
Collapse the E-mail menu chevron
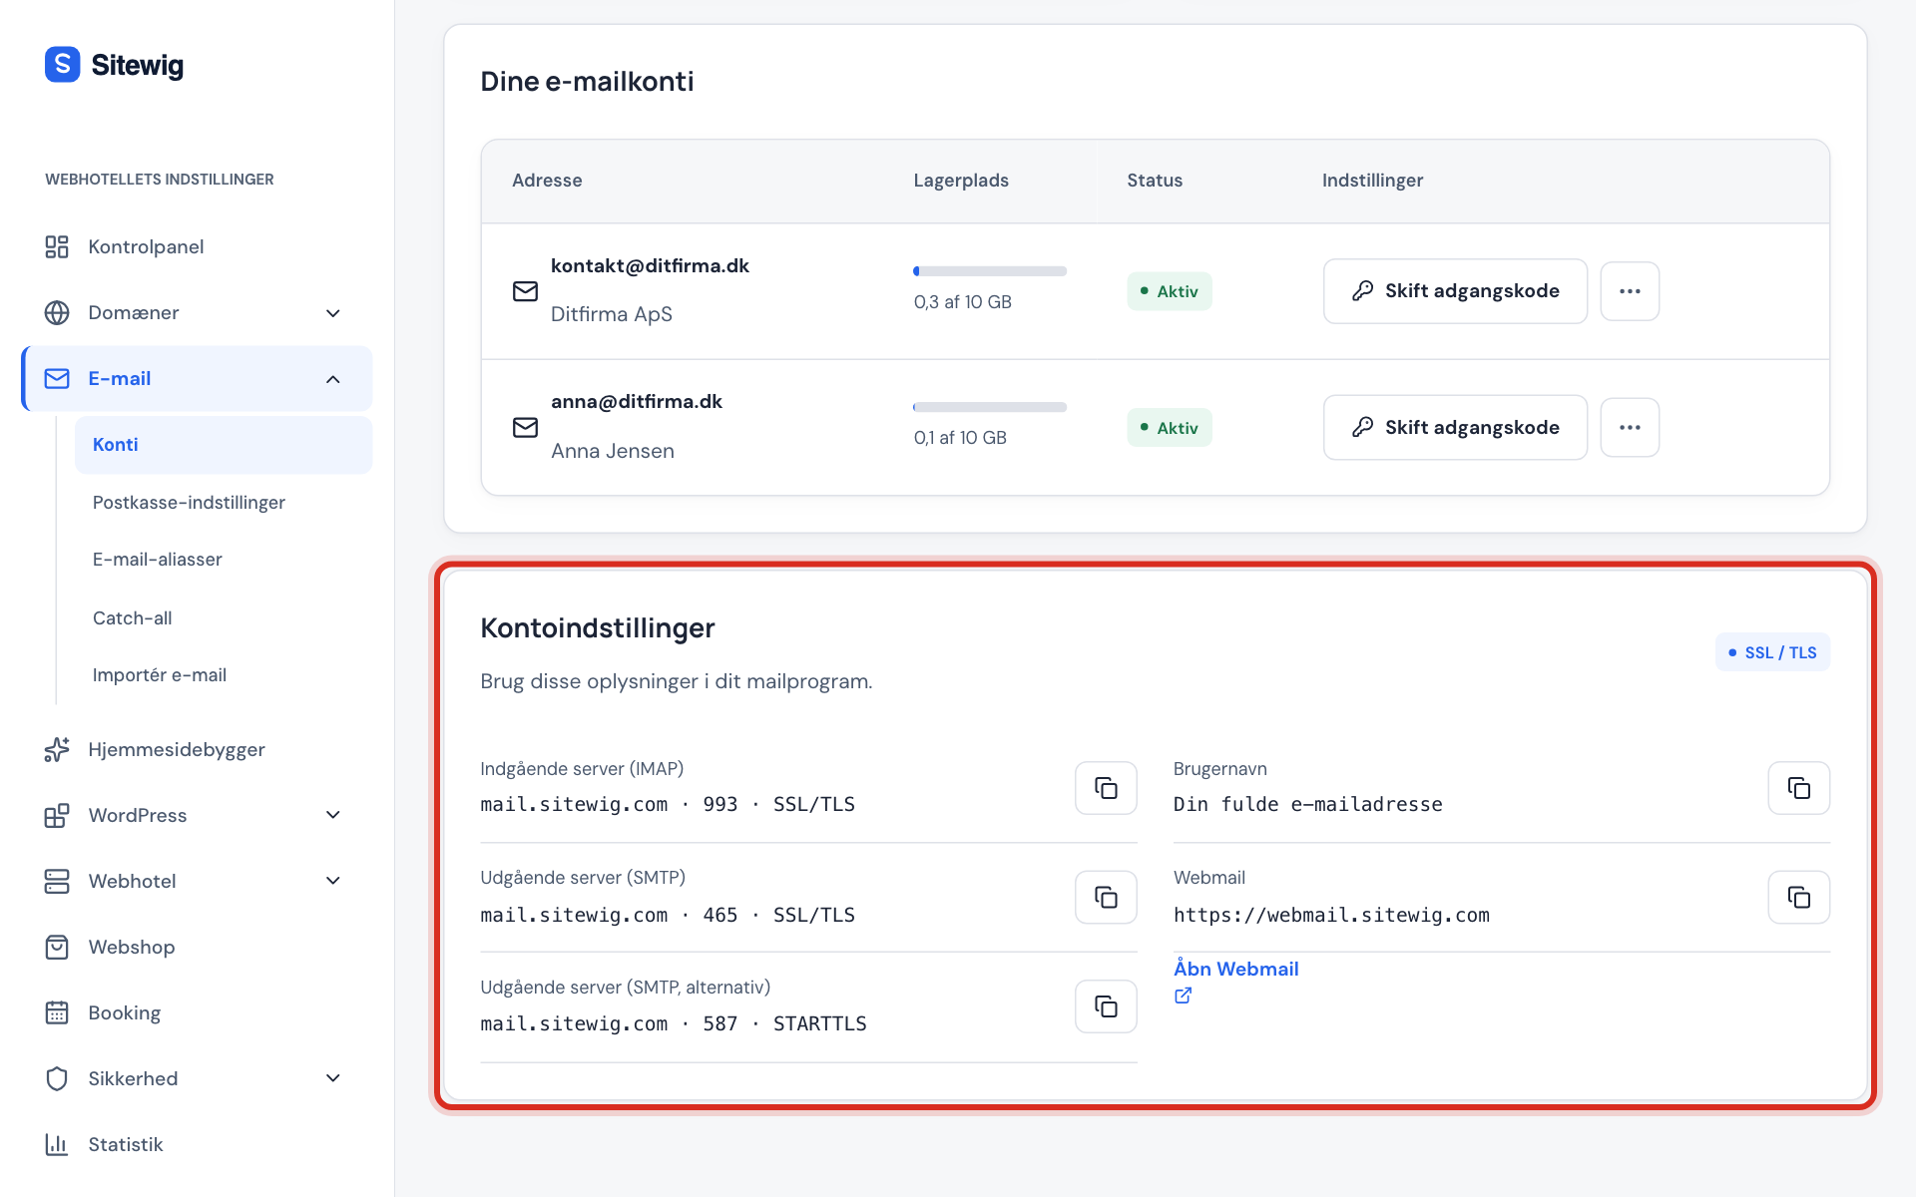[333, 379]
